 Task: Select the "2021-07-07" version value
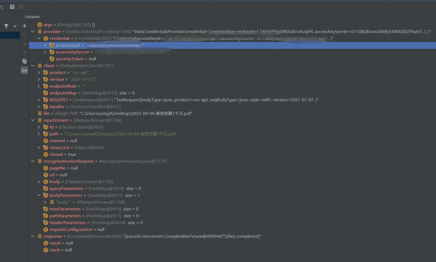coord(83,79)
